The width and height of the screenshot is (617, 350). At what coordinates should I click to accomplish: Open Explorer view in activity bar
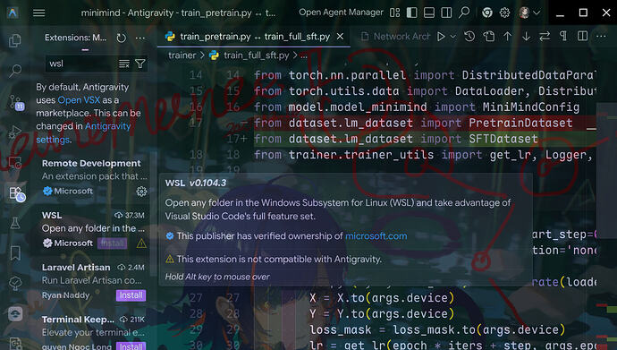pos(15,40)
